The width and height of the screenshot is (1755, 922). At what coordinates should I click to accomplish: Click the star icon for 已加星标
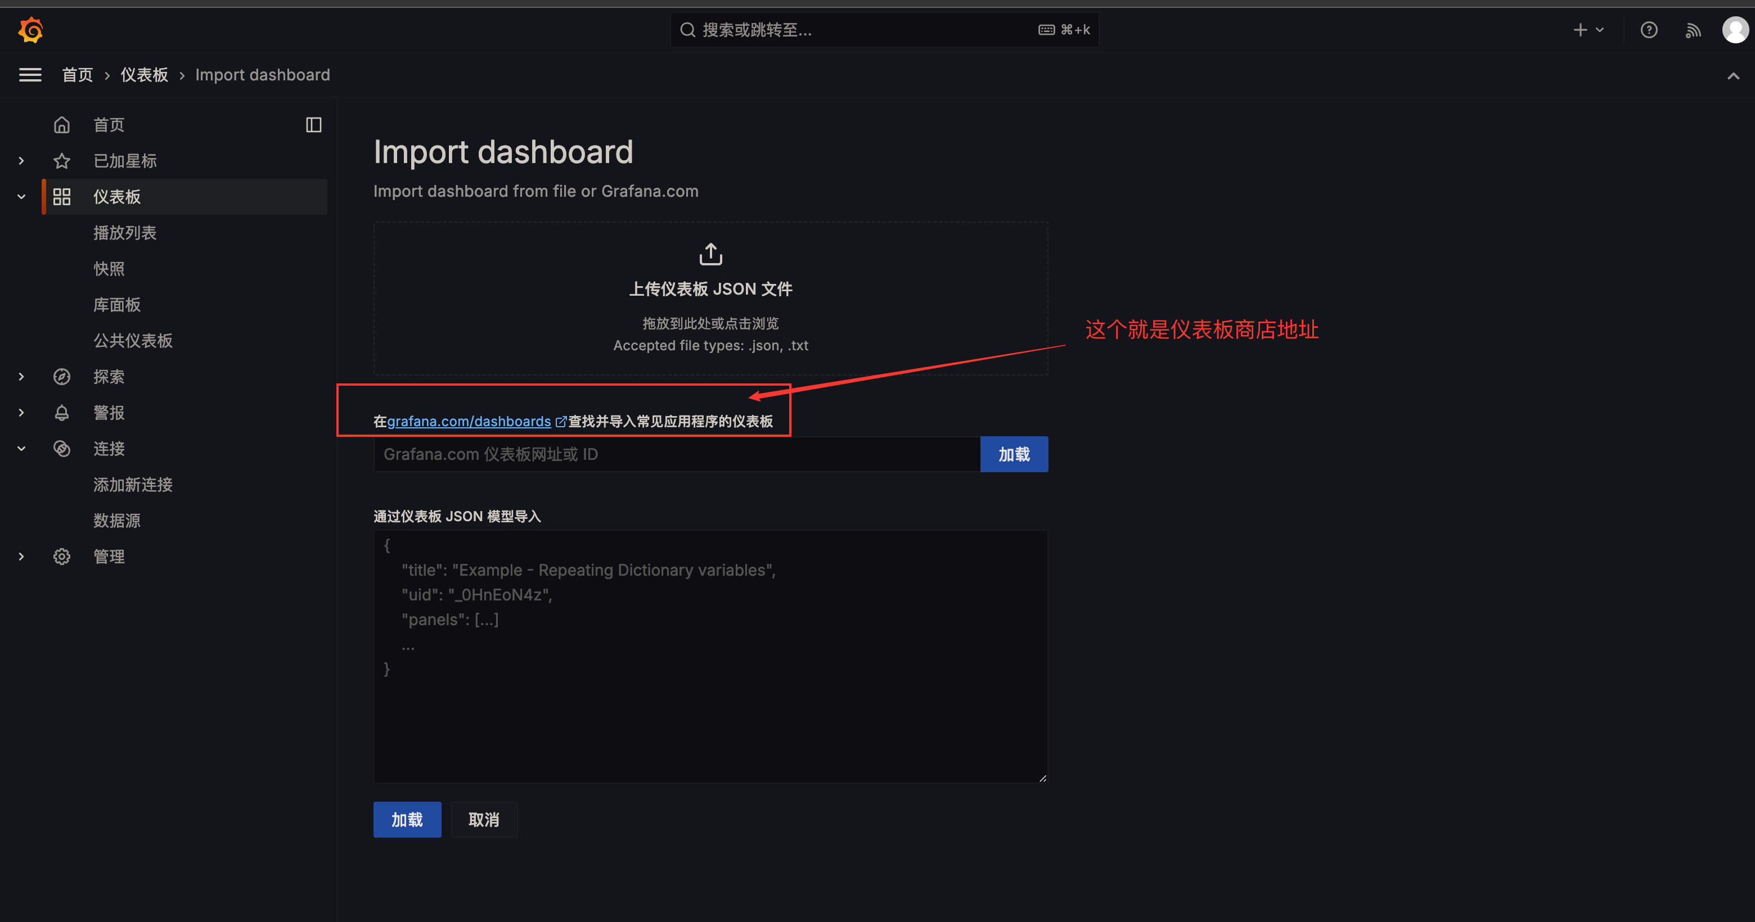point(62,161)
